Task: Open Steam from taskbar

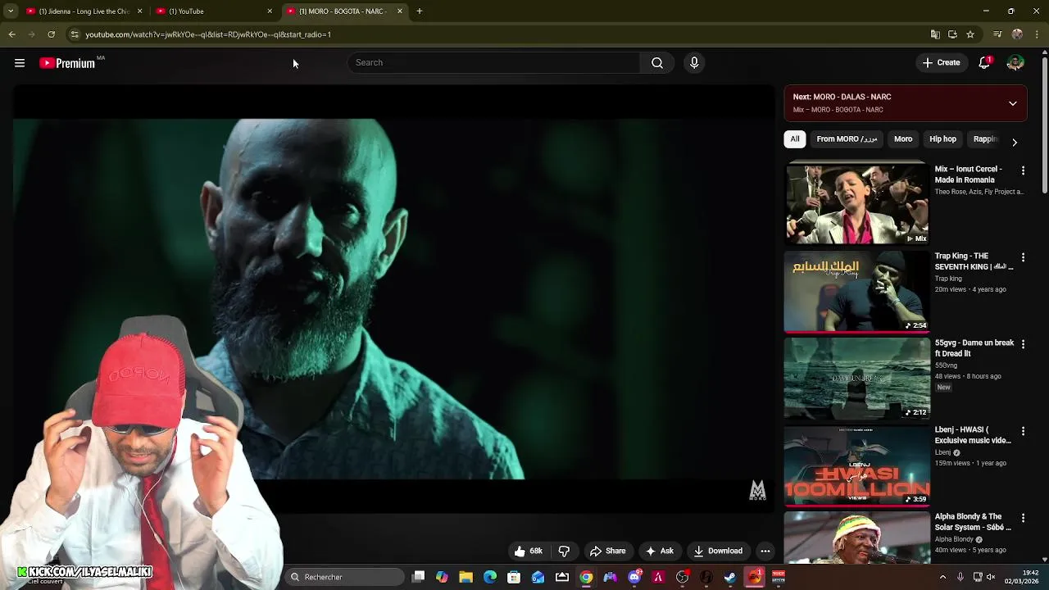Action: 730,577
